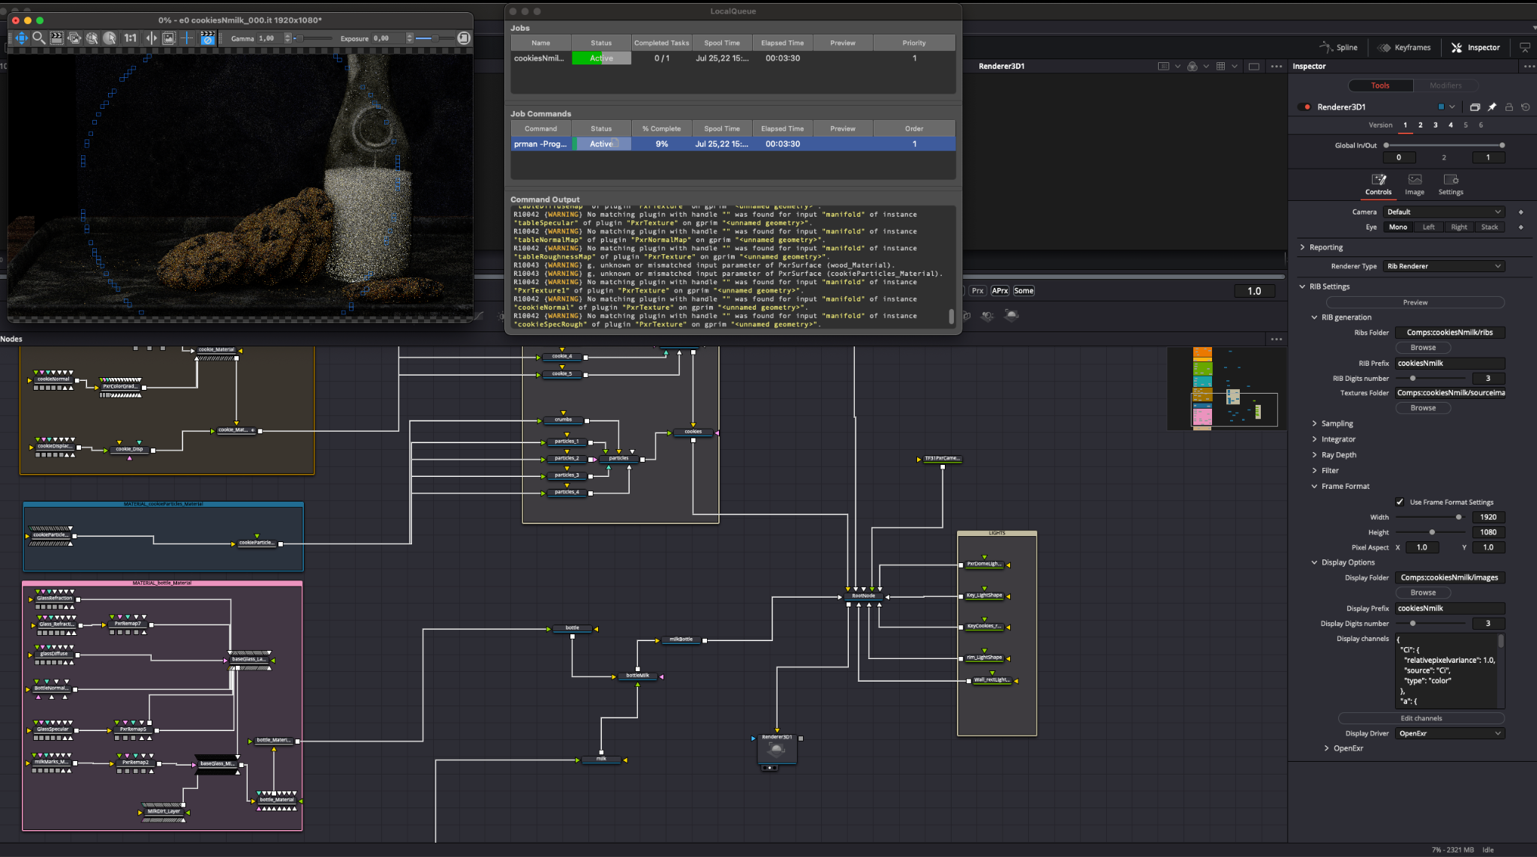Viewport: 1537px width, 857px height.
Task: Uncheck Use Frame Format Settings checkbox
Action: pos(1400,502)
